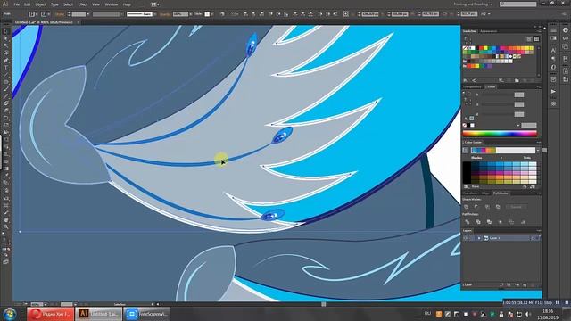
Task: Click base color swatch in Color Guide
Action: point(466,151)
